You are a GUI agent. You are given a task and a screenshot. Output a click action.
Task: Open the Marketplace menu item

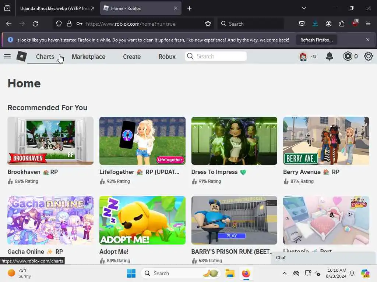click(x=88, y=57)
